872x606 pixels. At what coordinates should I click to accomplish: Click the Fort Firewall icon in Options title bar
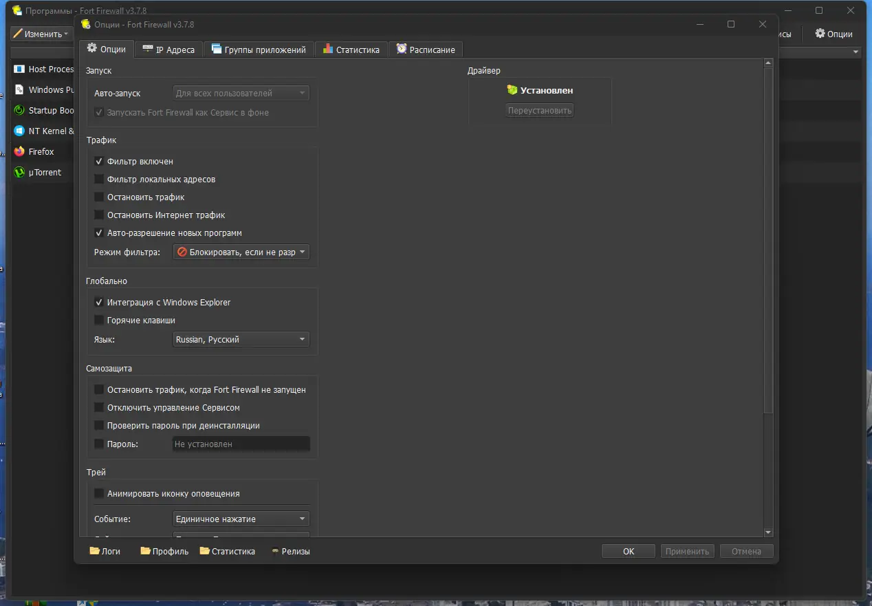coord(85,24)
